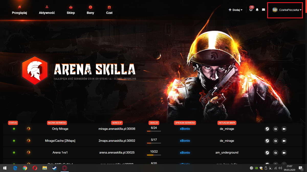Launch Microsoft Edge from the taskbar
The height and width of the screenshot is (172, 307).
pos(15,168)
